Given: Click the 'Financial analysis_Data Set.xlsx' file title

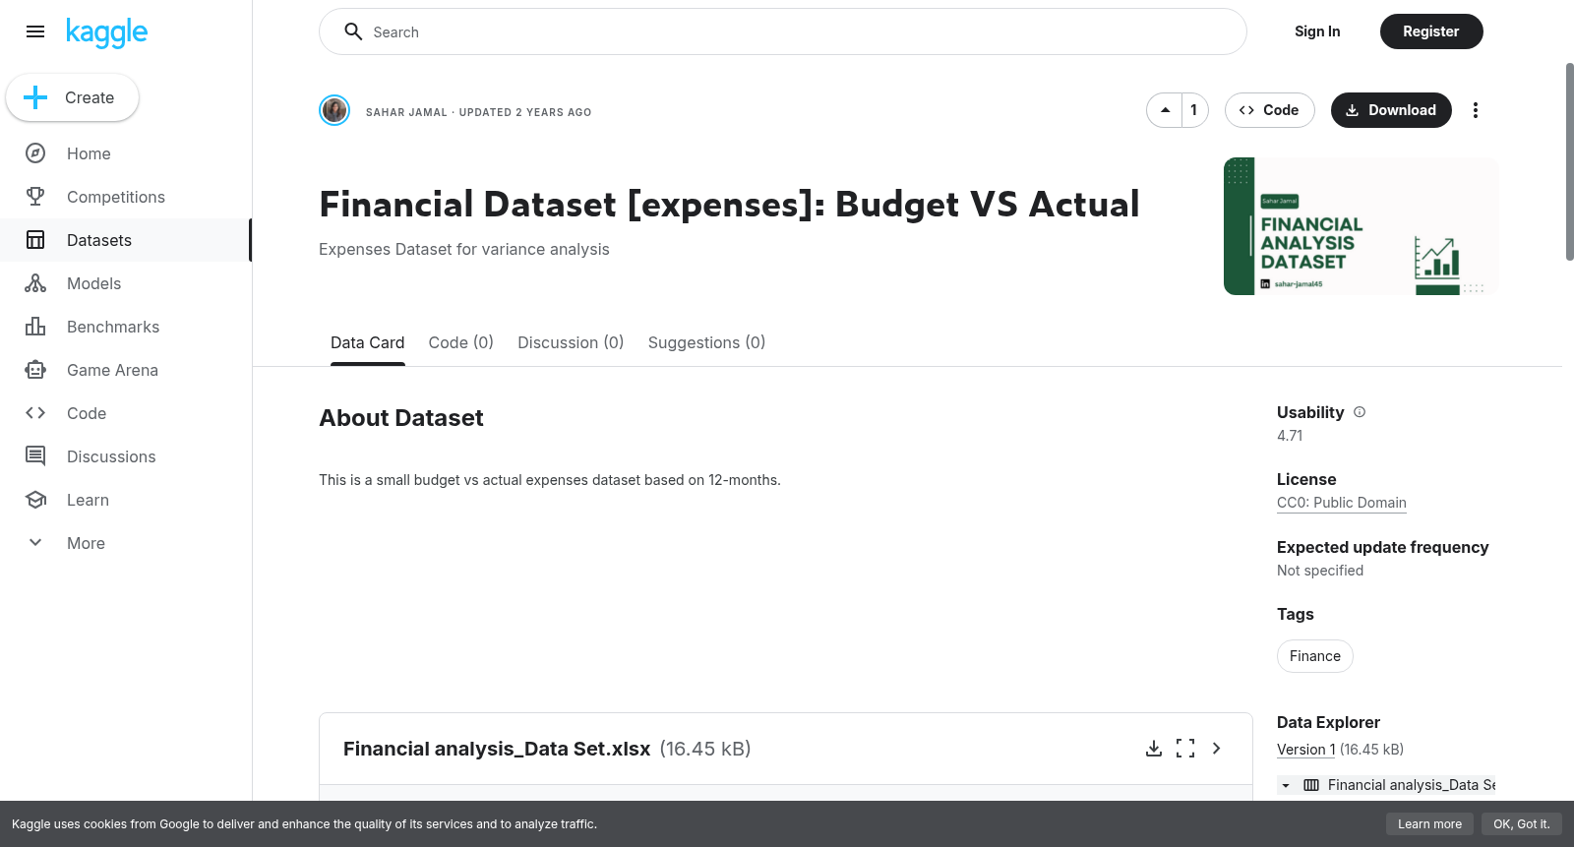Looking at the screenshot, I should (497, 749).
